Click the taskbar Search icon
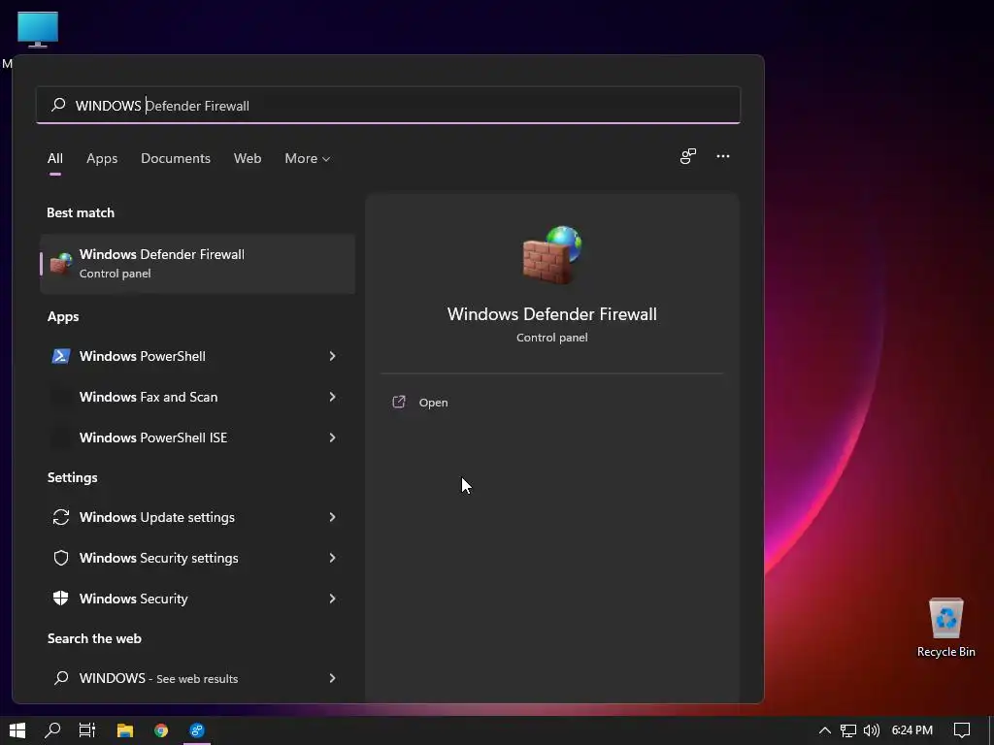Viewport: 994px width, 745px height. tap(52, 730)
